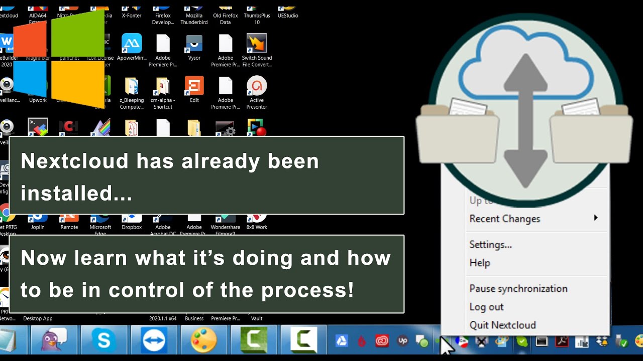
Task: Select the ApowerMirror desktop icon
Action: (132, 44)
